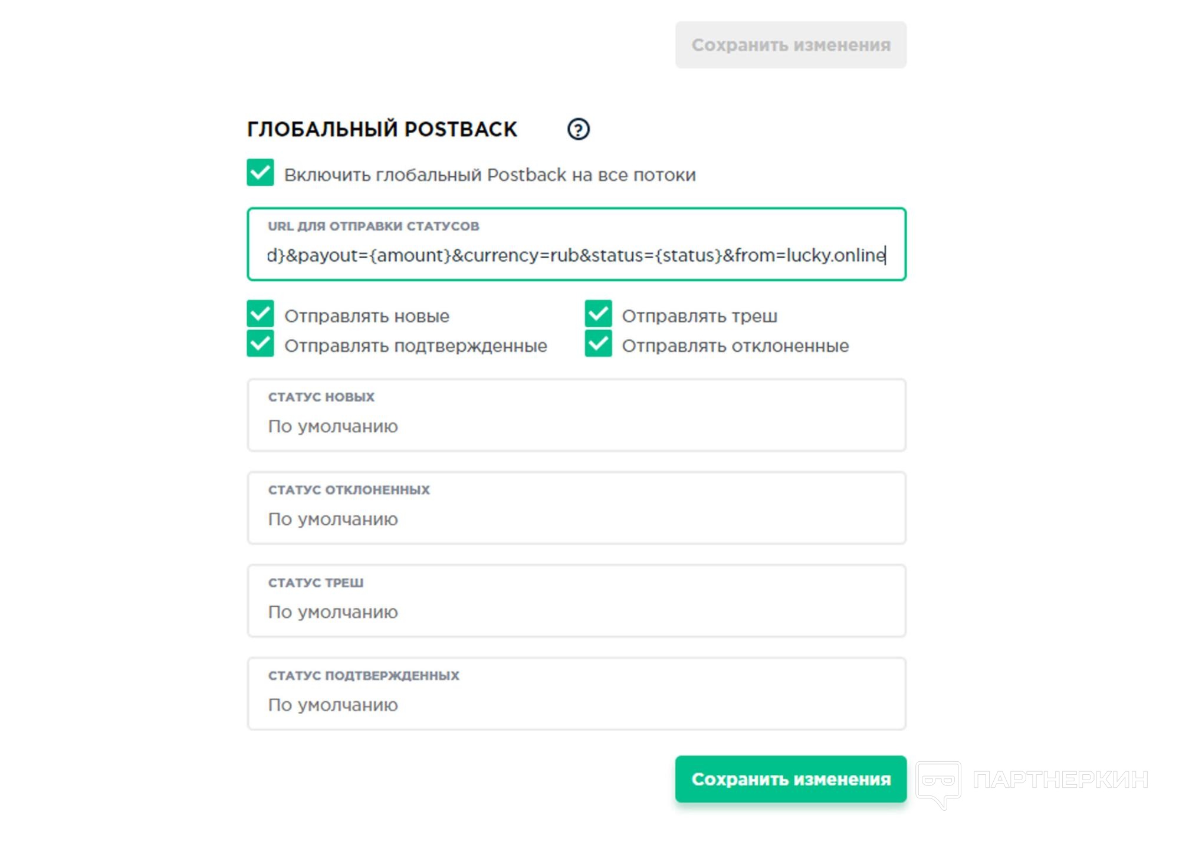Click the Отправлять треш label text
This screenshot has width=1179, height=842.
tap(699, 317)
